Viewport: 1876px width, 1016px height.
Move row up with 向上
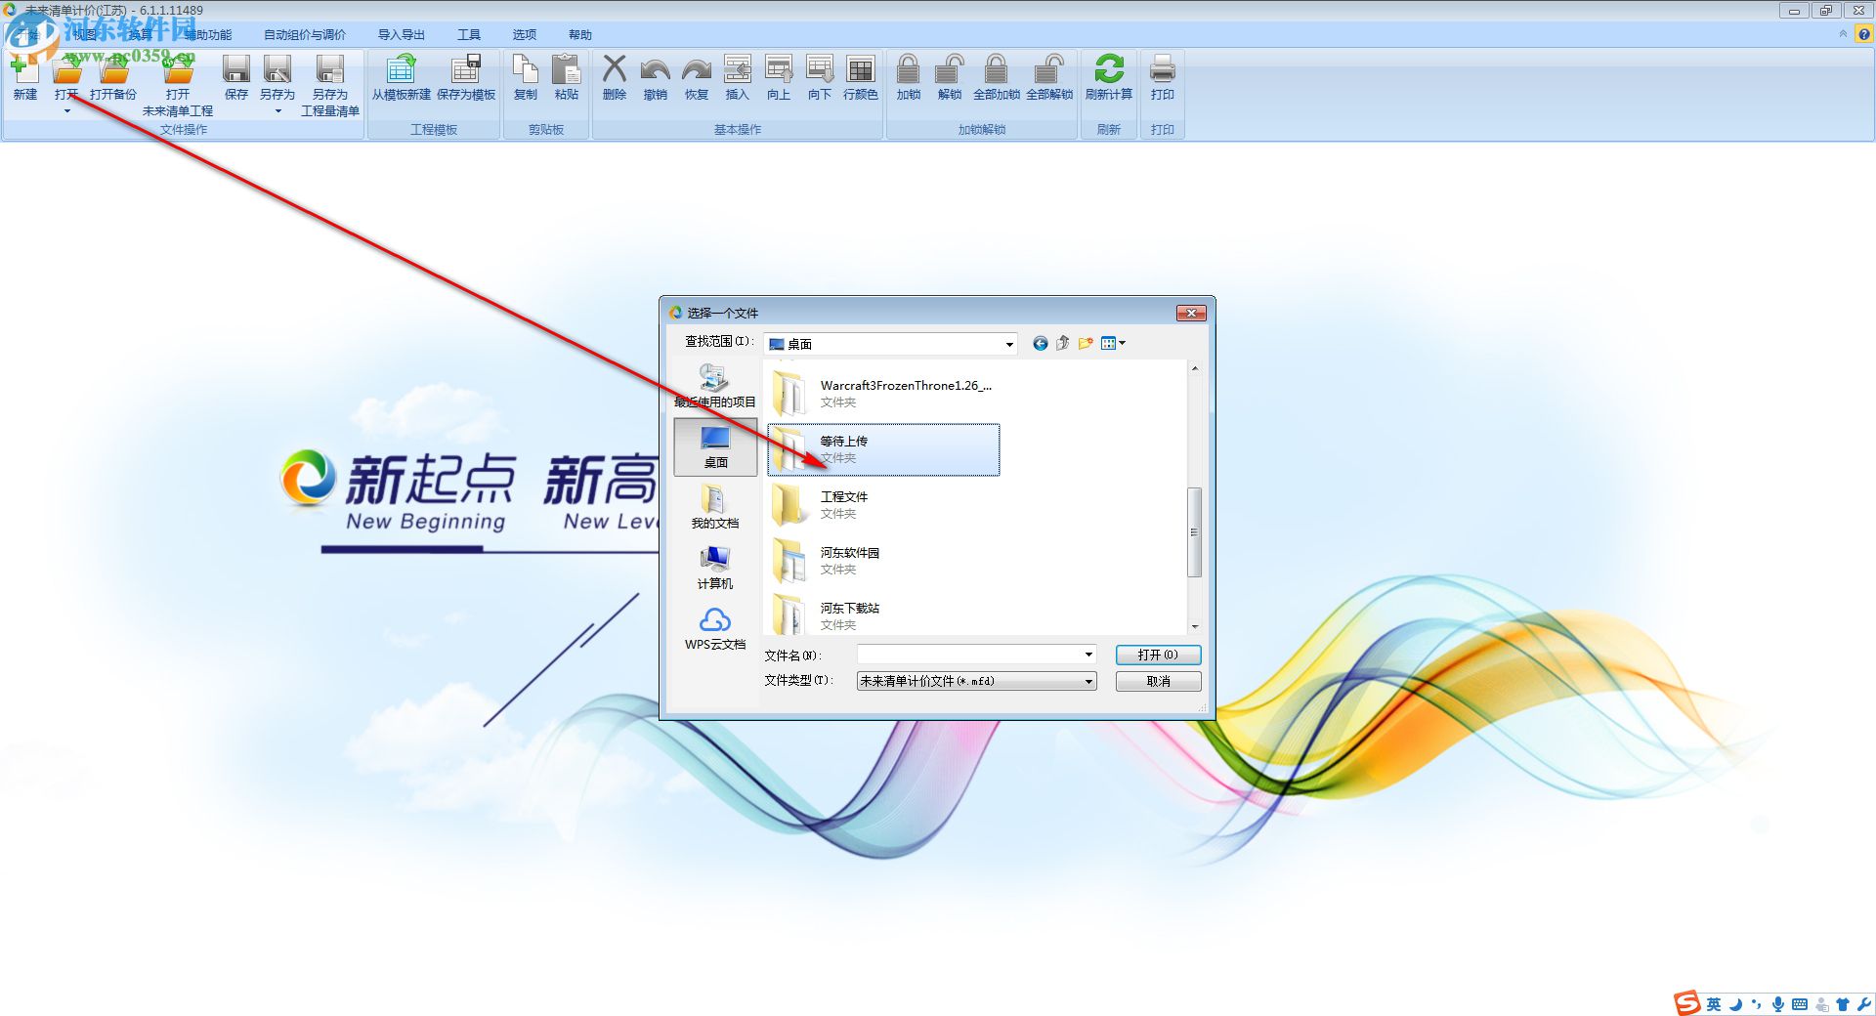(779, 77)
